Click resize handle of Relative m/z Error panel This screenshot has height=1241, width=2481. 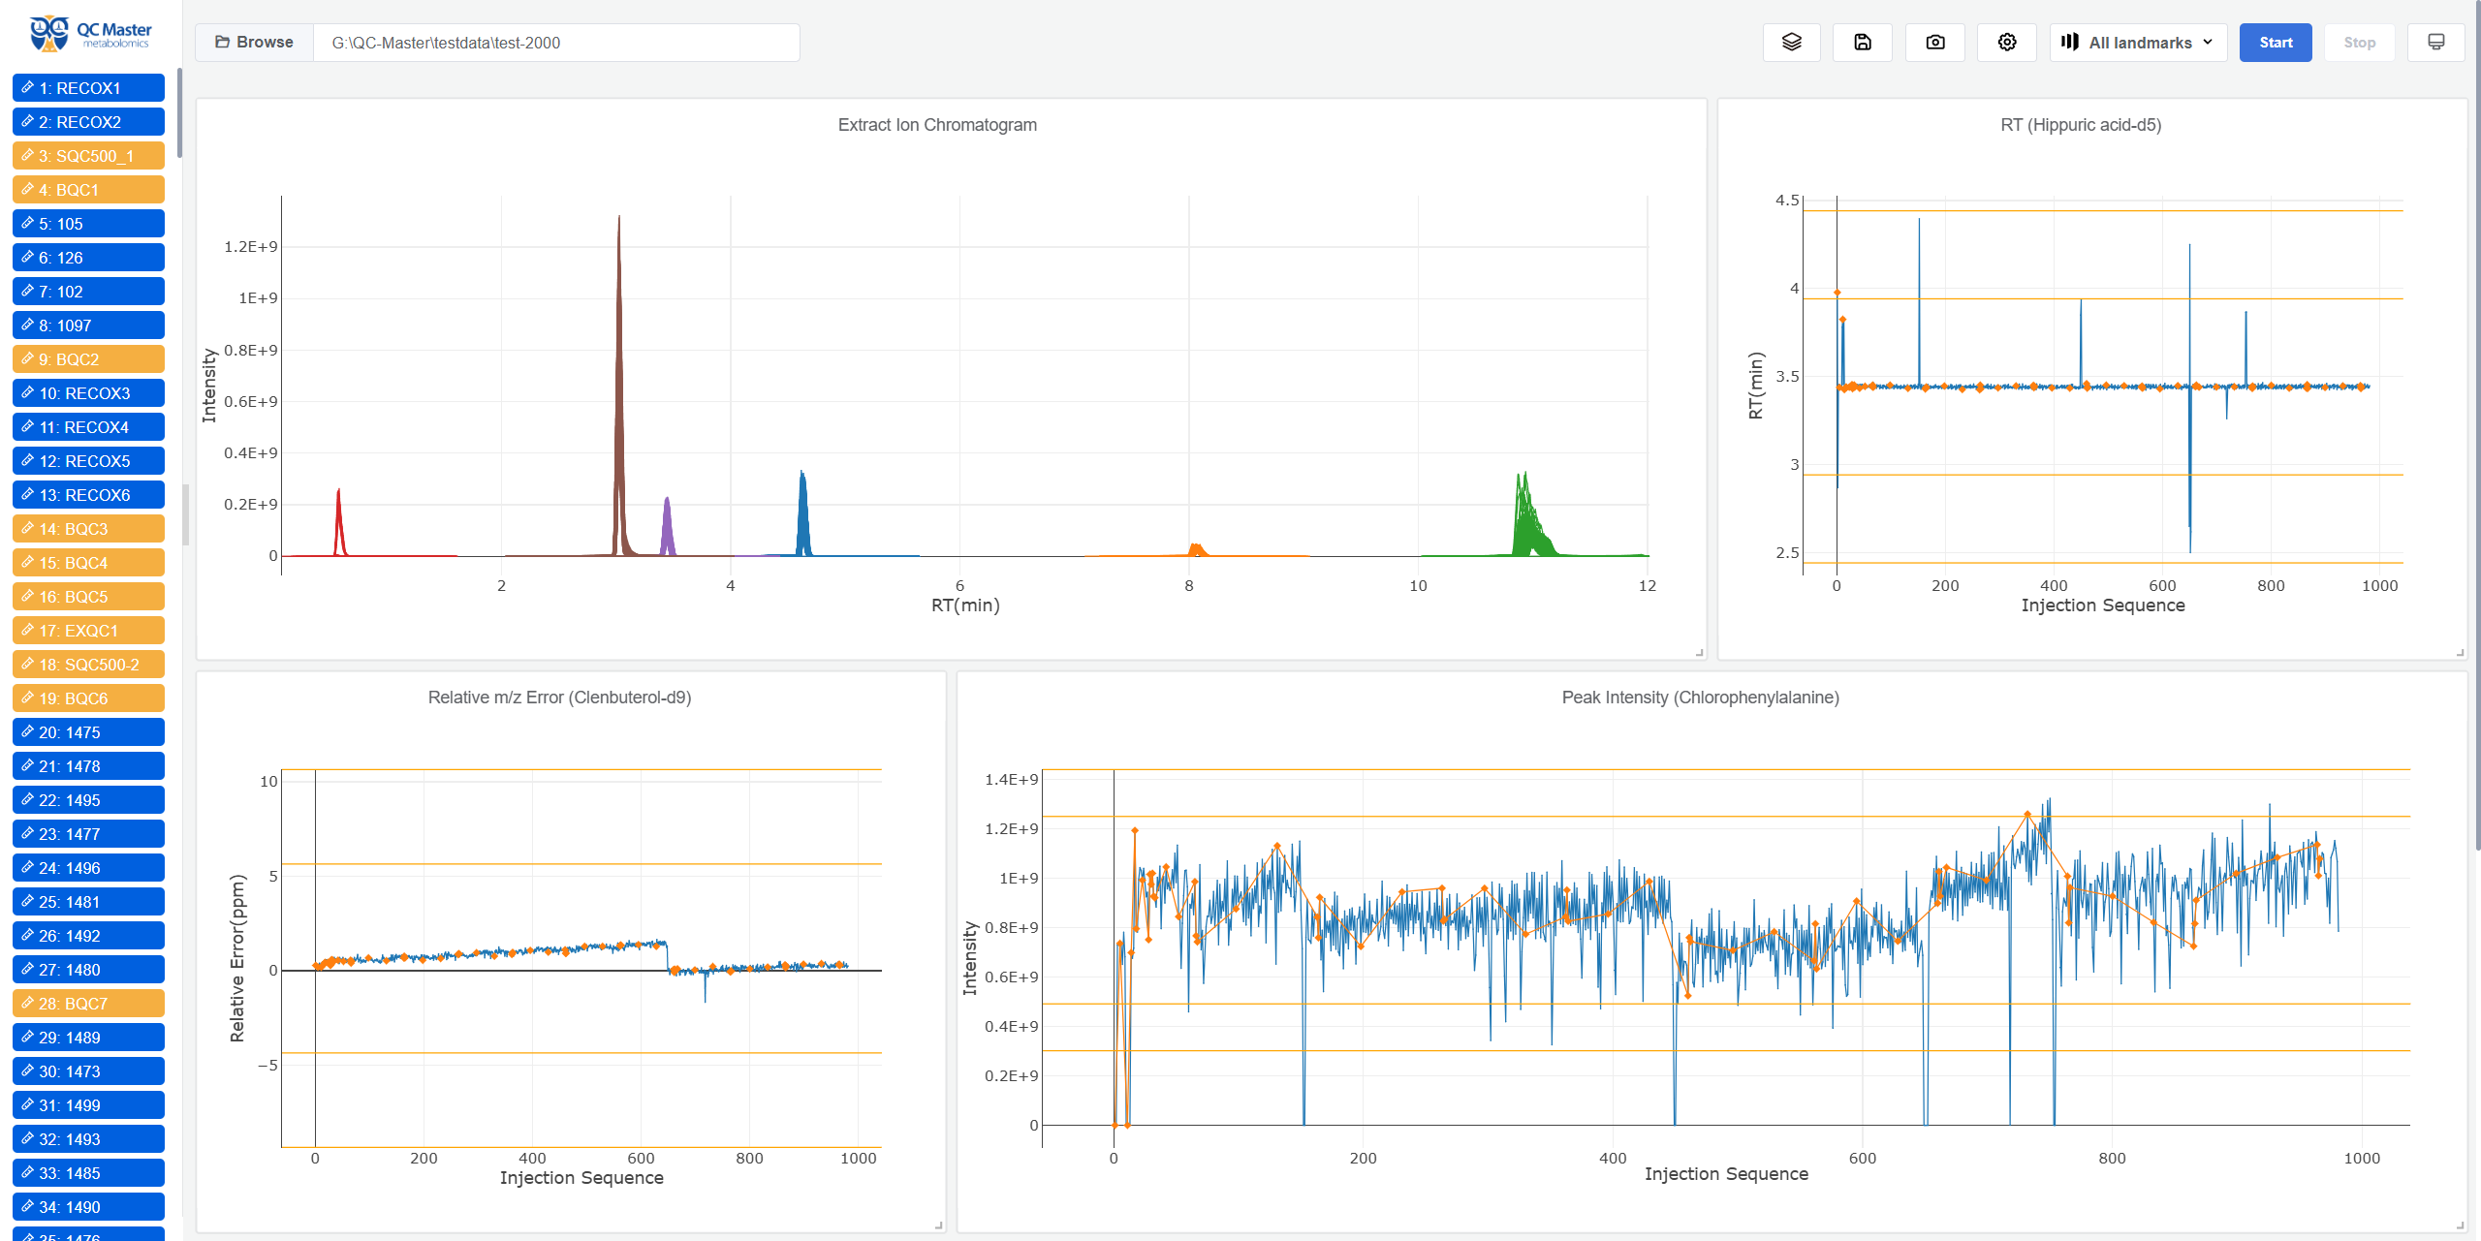pyautogui.click(x=938, y=1225)
